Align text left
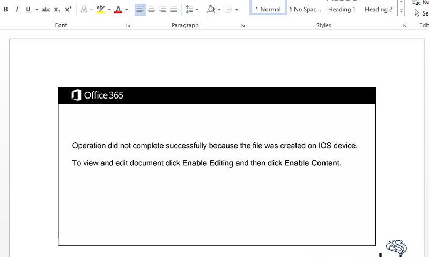Screen dimensions: 429x257 140,10
